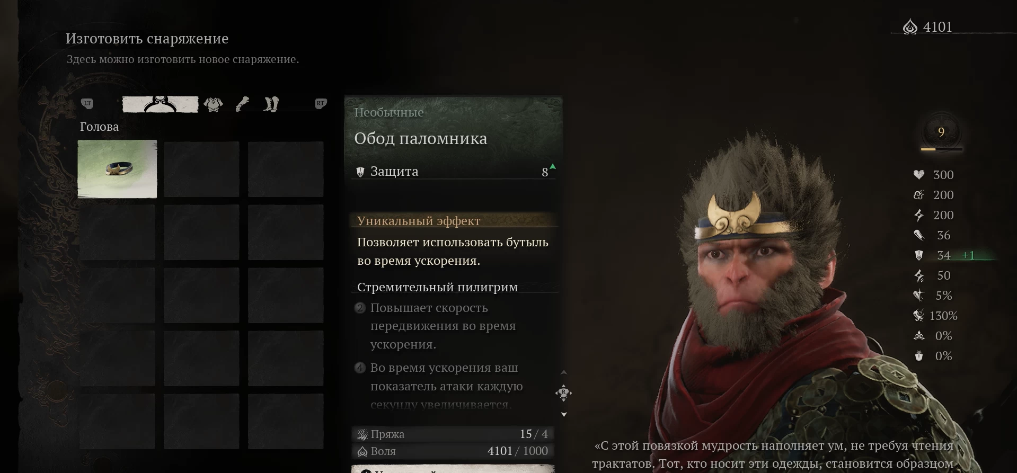Expand description with the down scroll arrow

pos(564,414)
